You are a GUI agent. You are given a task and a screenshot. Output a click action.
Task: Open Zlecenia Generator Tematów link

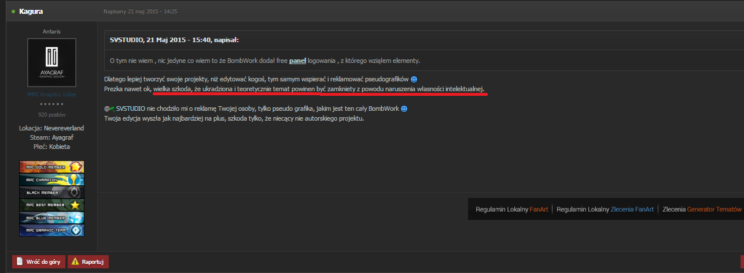702,209
